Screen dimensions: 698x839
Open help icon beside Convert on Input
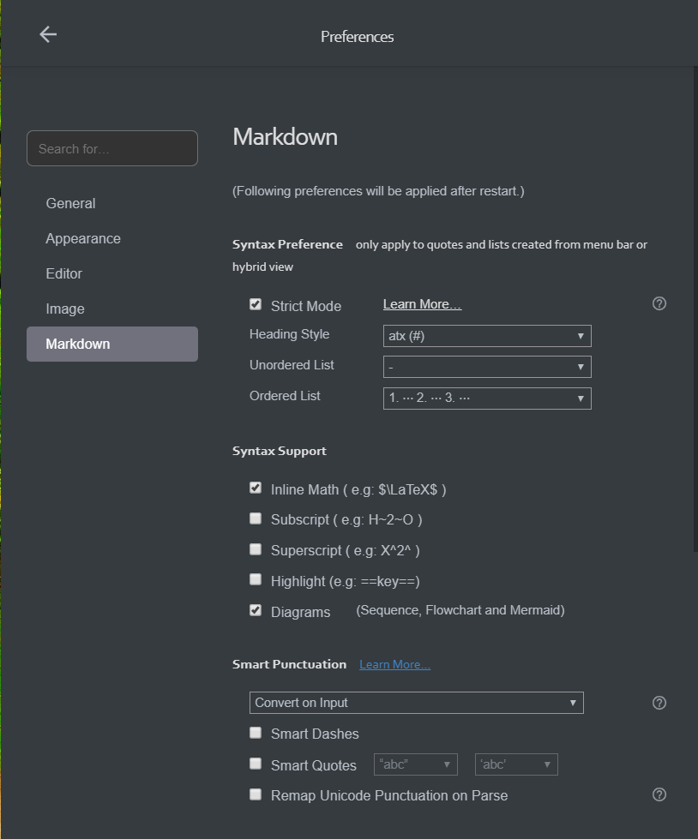[x=659, y=703]
